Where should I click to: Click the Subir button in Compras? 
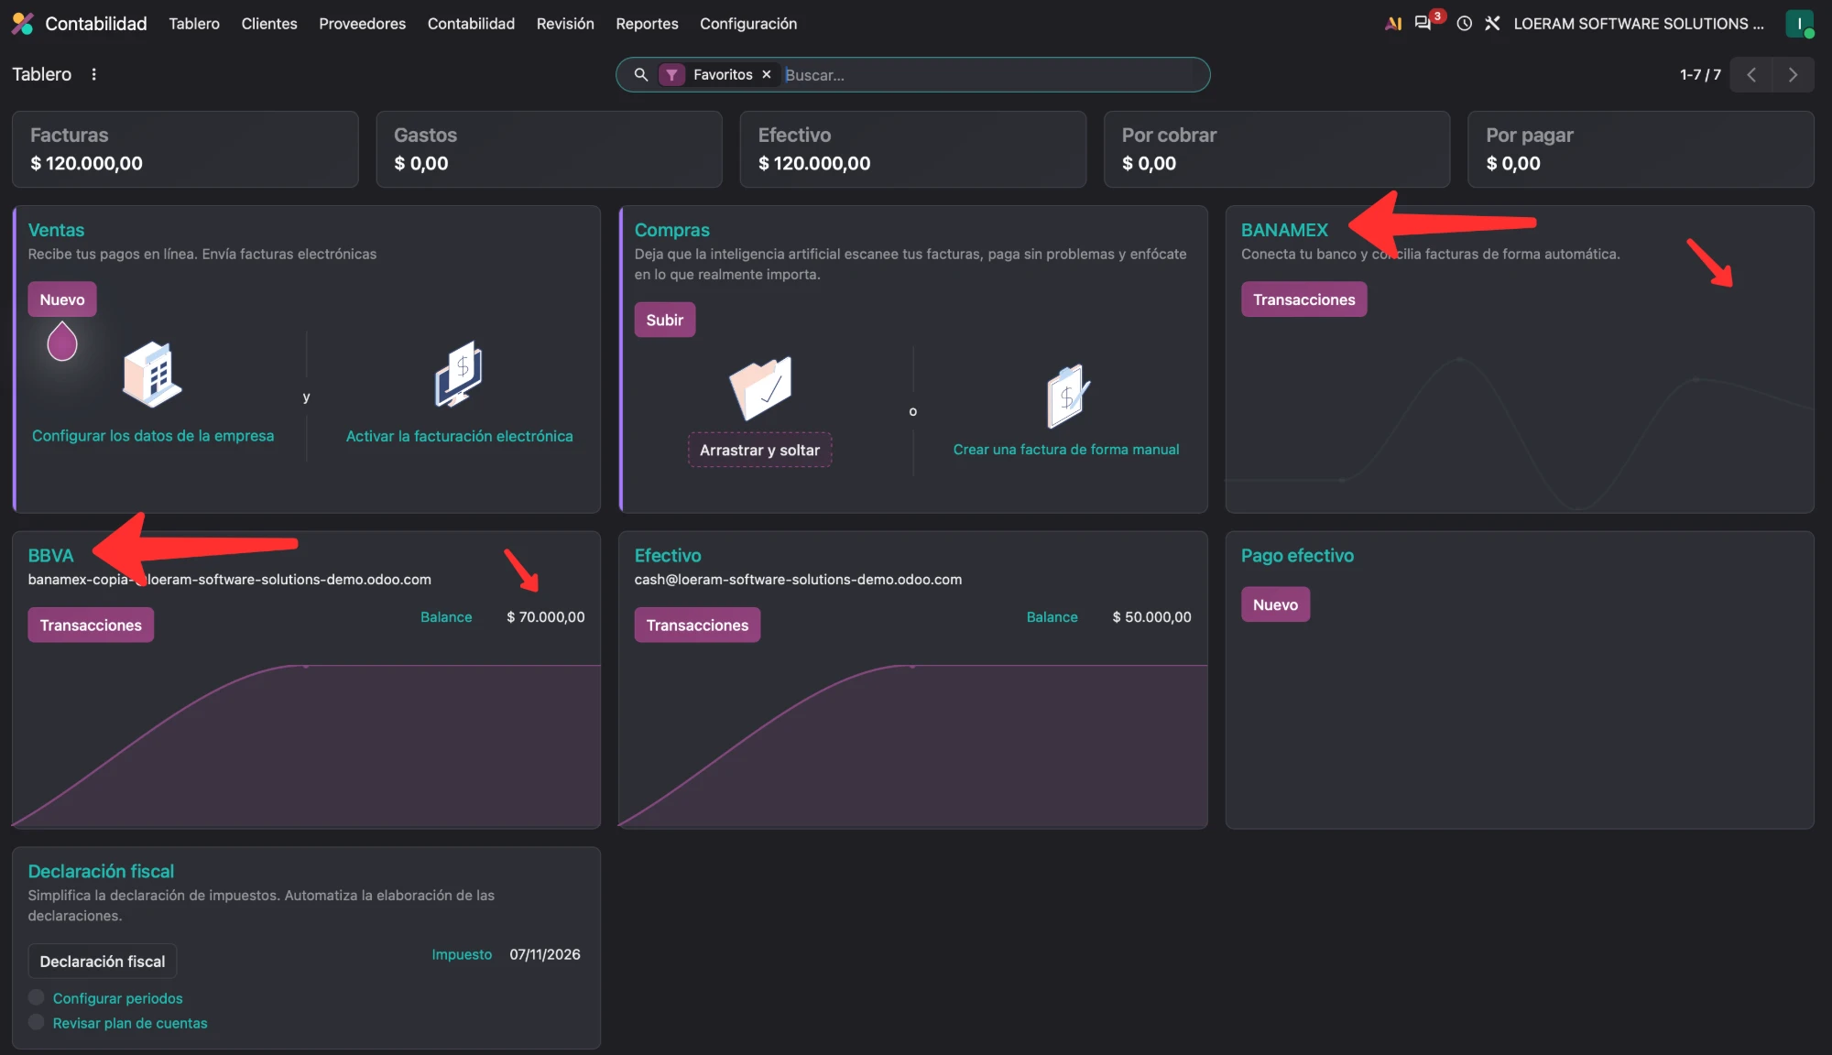[664, 320]
